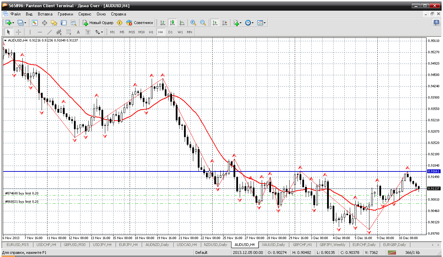The image size is (443, 257).
Task: Launch MetaEditor via the yellow diamond icon
Action: point(119,23)
